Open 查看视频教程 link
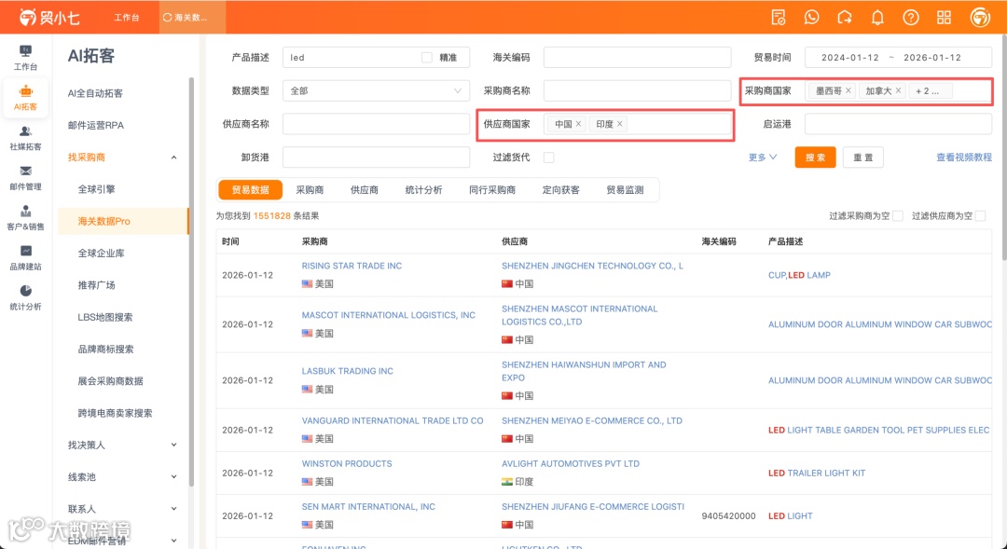Viewport: 1007px width, 549px height. coord(964,158)
